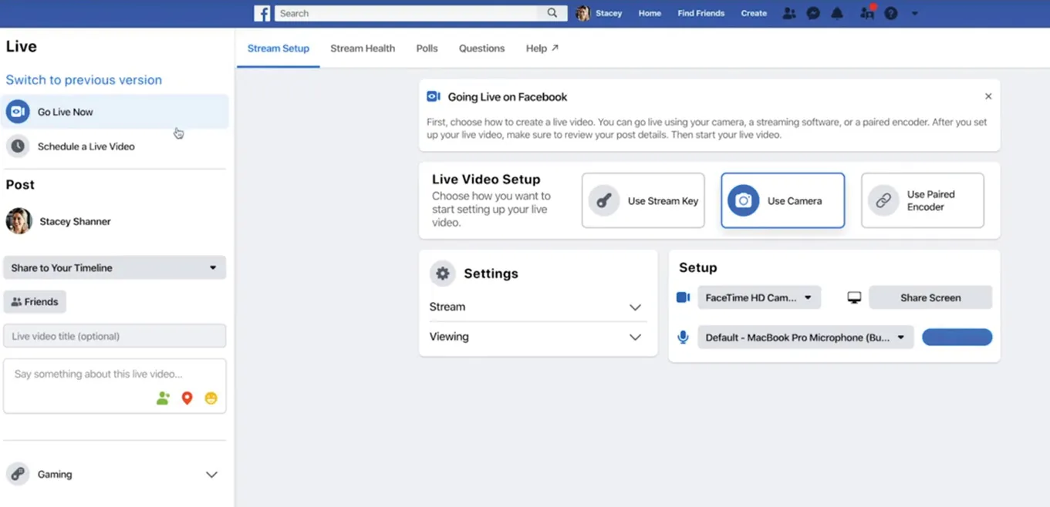Add an emoji with the smiley icon
Screen dimensions: 1050x507
211,398
